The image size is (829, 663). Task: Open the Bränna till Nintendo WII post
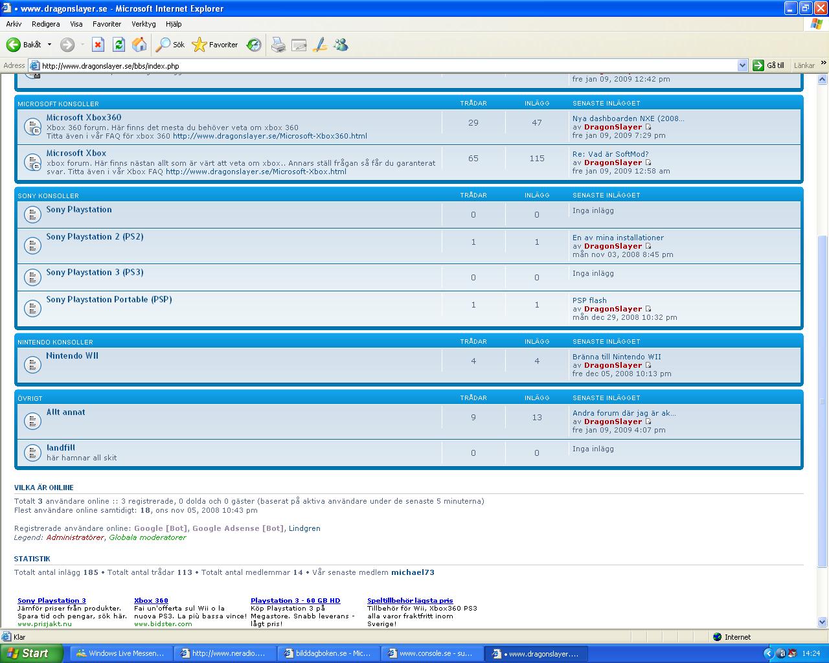click(x=617, y=357)
